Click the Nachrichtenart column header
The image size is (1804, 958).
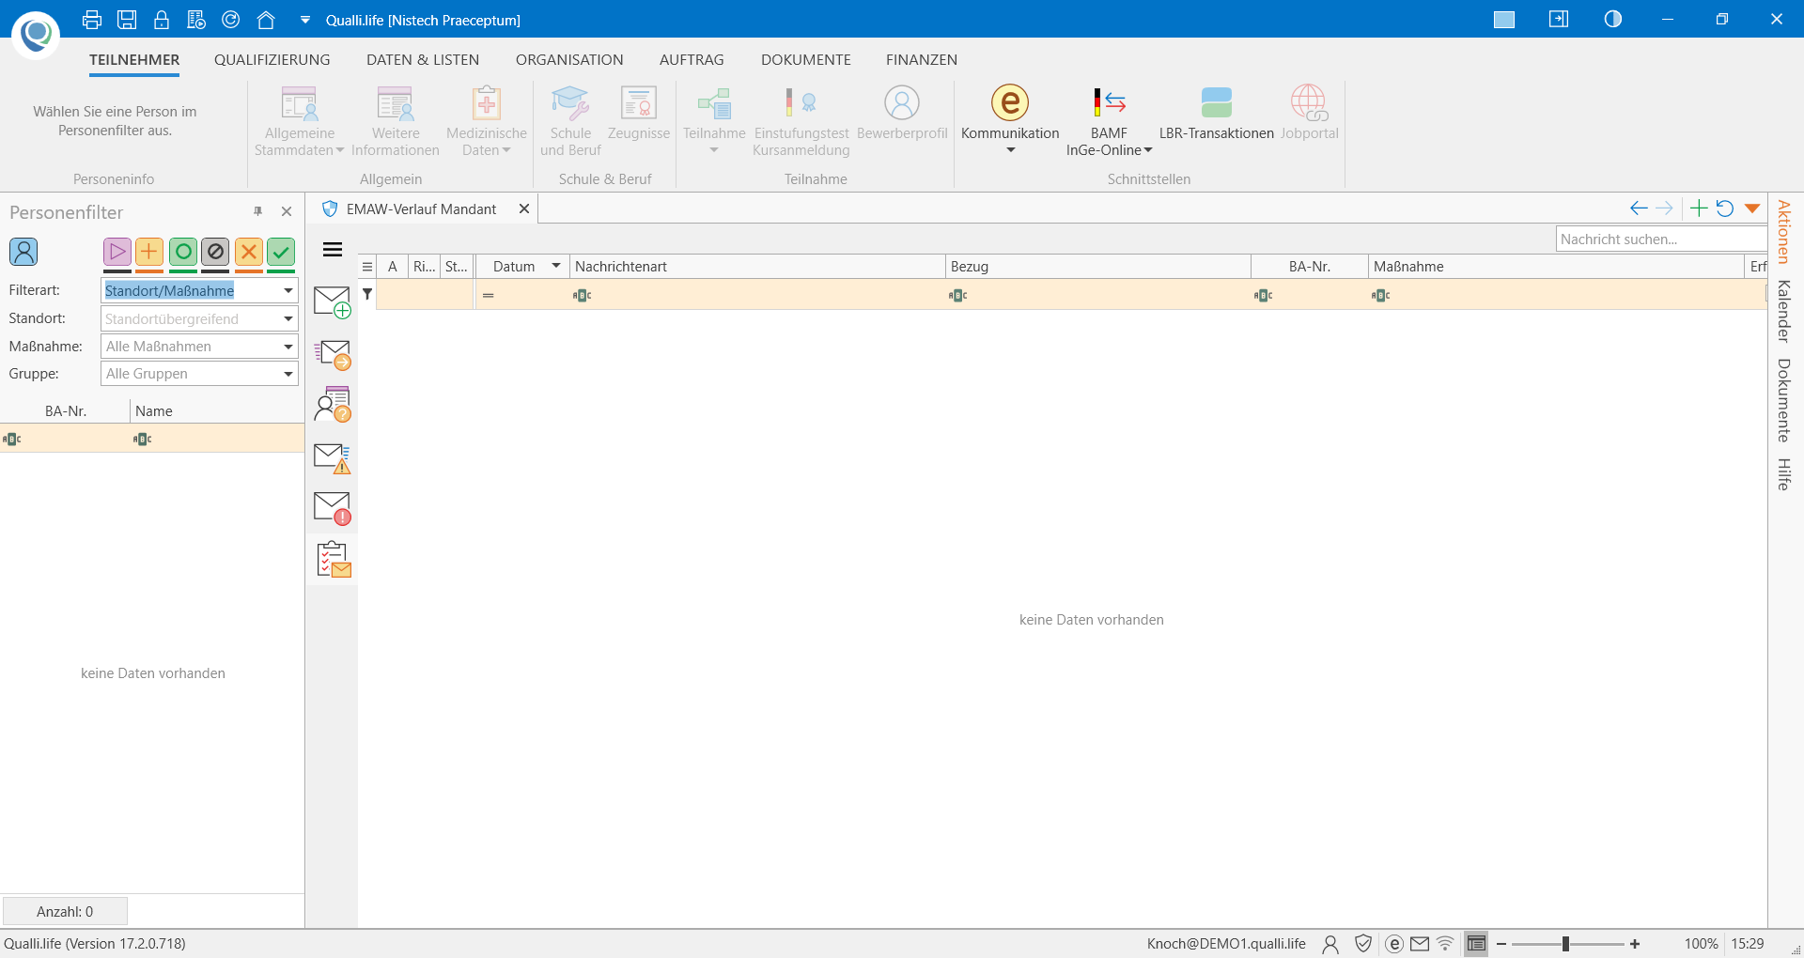(757, 267)
